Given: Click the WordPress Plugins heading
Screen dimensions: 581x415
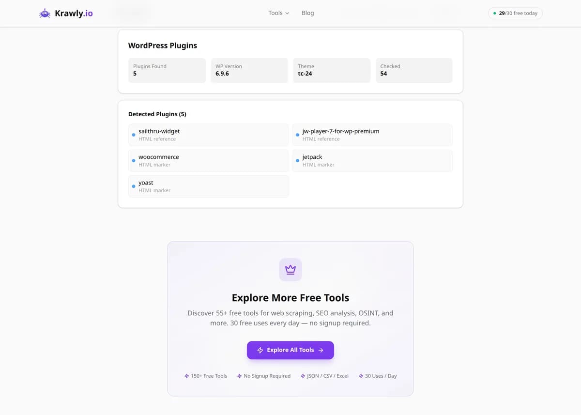Looking at the screenshot, I should coord(163,46).
